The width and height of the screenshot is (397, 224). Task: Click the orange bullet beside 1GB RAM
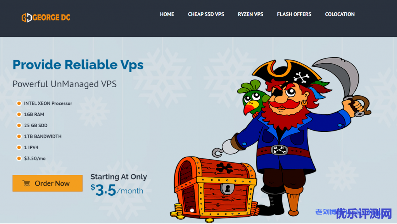click(19, 114)
